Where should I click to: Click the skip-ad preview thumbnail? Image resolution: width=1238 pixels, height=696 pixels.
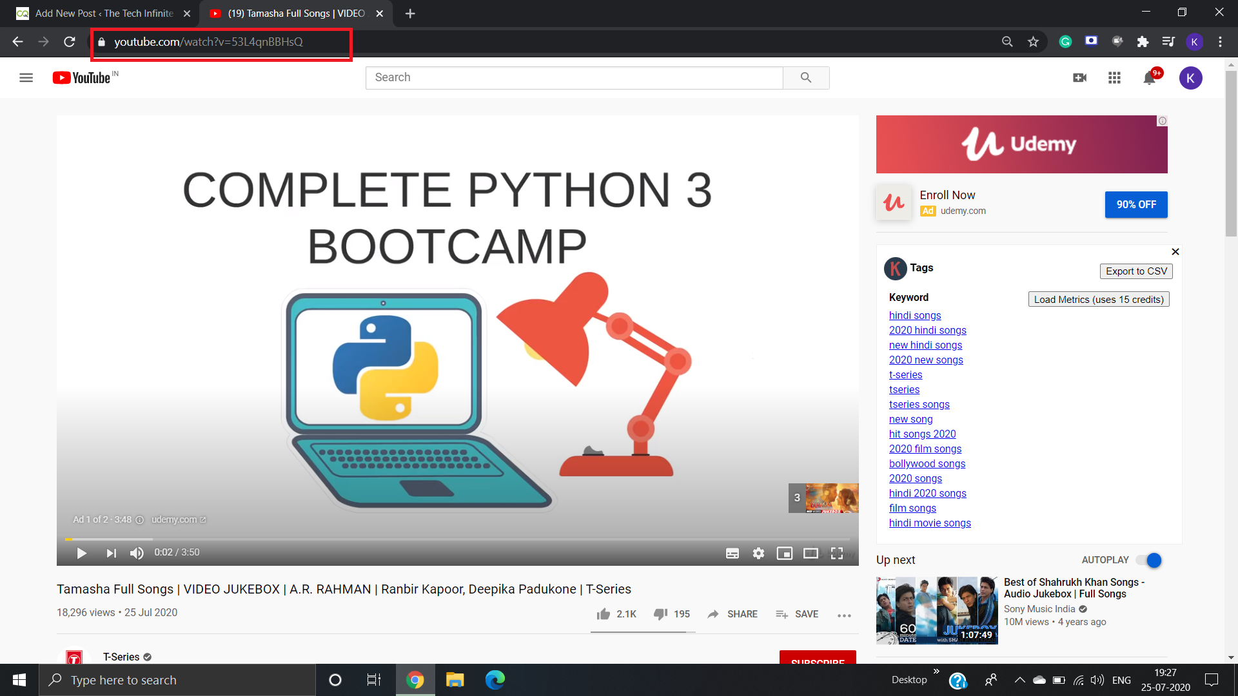tap(823, 498)
